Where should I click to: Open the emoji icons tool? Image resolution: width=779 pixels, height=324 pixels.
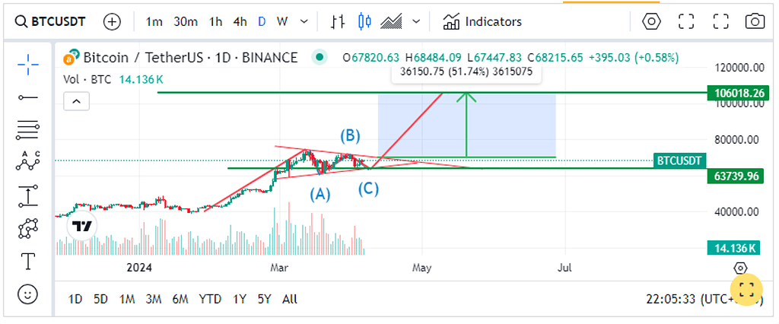click(28, 293)
